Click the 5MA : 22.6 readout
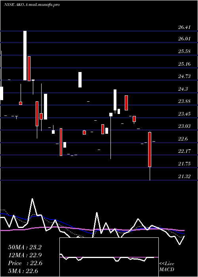This screenshot has height=277, width=198. [23, 271]
